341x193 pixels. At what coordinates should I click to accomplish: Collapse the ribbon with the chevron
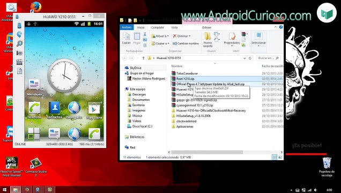click(276, 27)
